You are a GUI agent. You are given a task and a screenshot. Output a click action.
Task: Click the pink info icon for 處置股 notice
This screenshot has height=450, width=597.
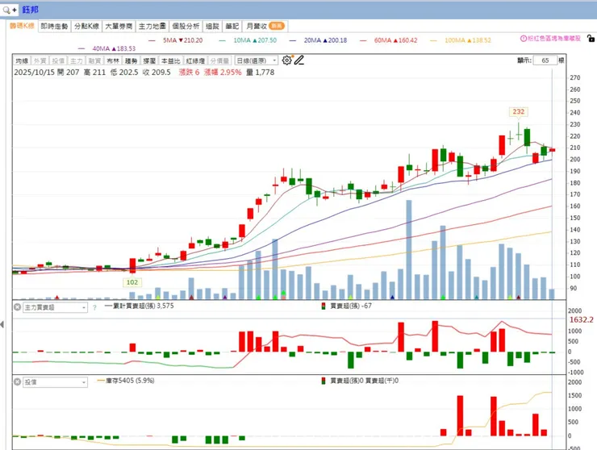pos(524,39)
